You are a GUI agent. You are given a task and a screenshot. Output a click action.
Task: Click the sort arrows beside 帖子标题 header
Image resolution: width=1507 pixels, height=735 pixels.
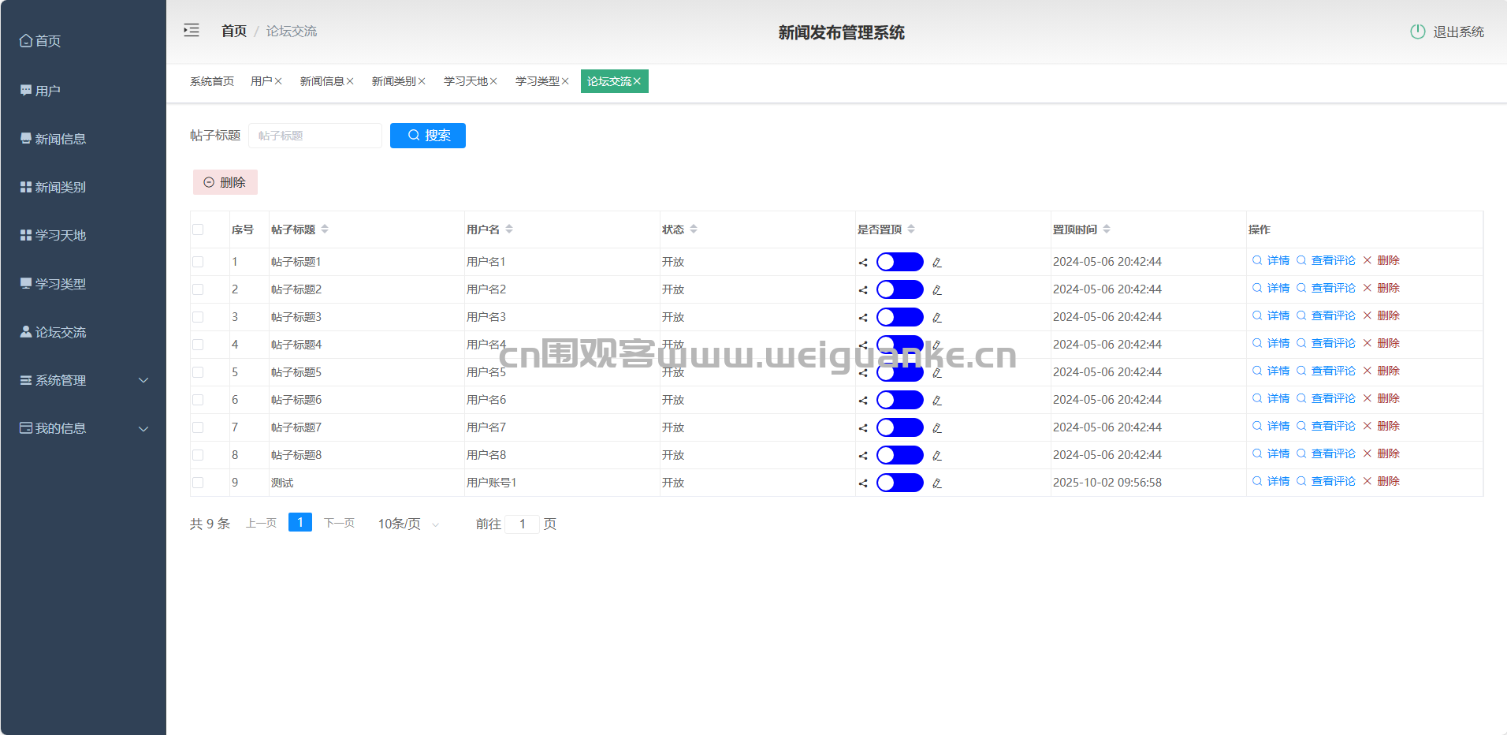coord(325,229)
